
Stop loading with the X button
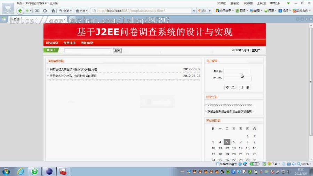[37, 11]
